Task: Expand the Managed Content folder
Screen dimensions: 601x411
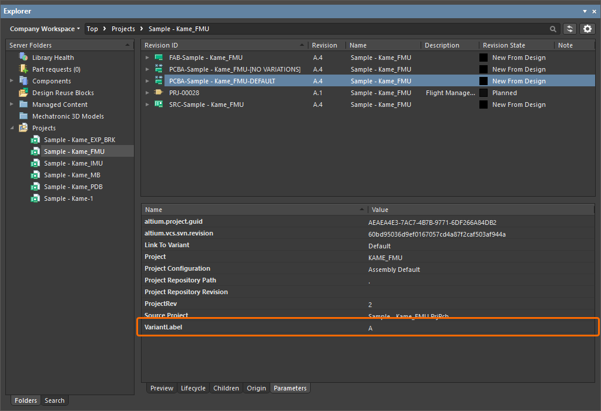Action: [x=12, y=105]
